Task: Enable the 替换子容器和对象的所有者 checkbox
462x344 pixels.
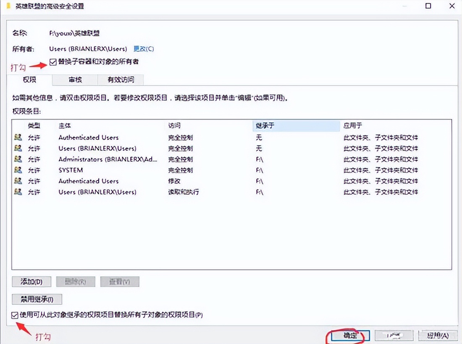Action: tap(53, 61)
